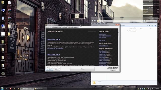This screenshot has width=161, height=90.
Task: Select the Flyers folder on desktop
Action: [x=3, y=3]
